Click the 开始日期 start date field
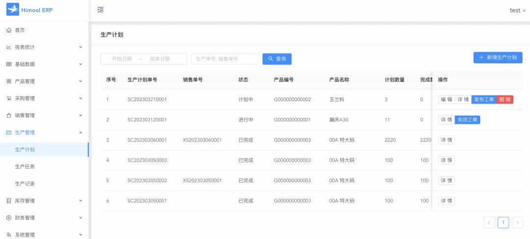The image size is (530, 239). pyautogui.click(x=122, y=59)
